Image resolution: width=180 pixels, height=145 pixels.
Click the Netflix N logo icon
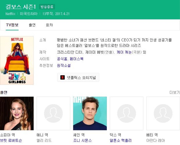tap(62, 78)
